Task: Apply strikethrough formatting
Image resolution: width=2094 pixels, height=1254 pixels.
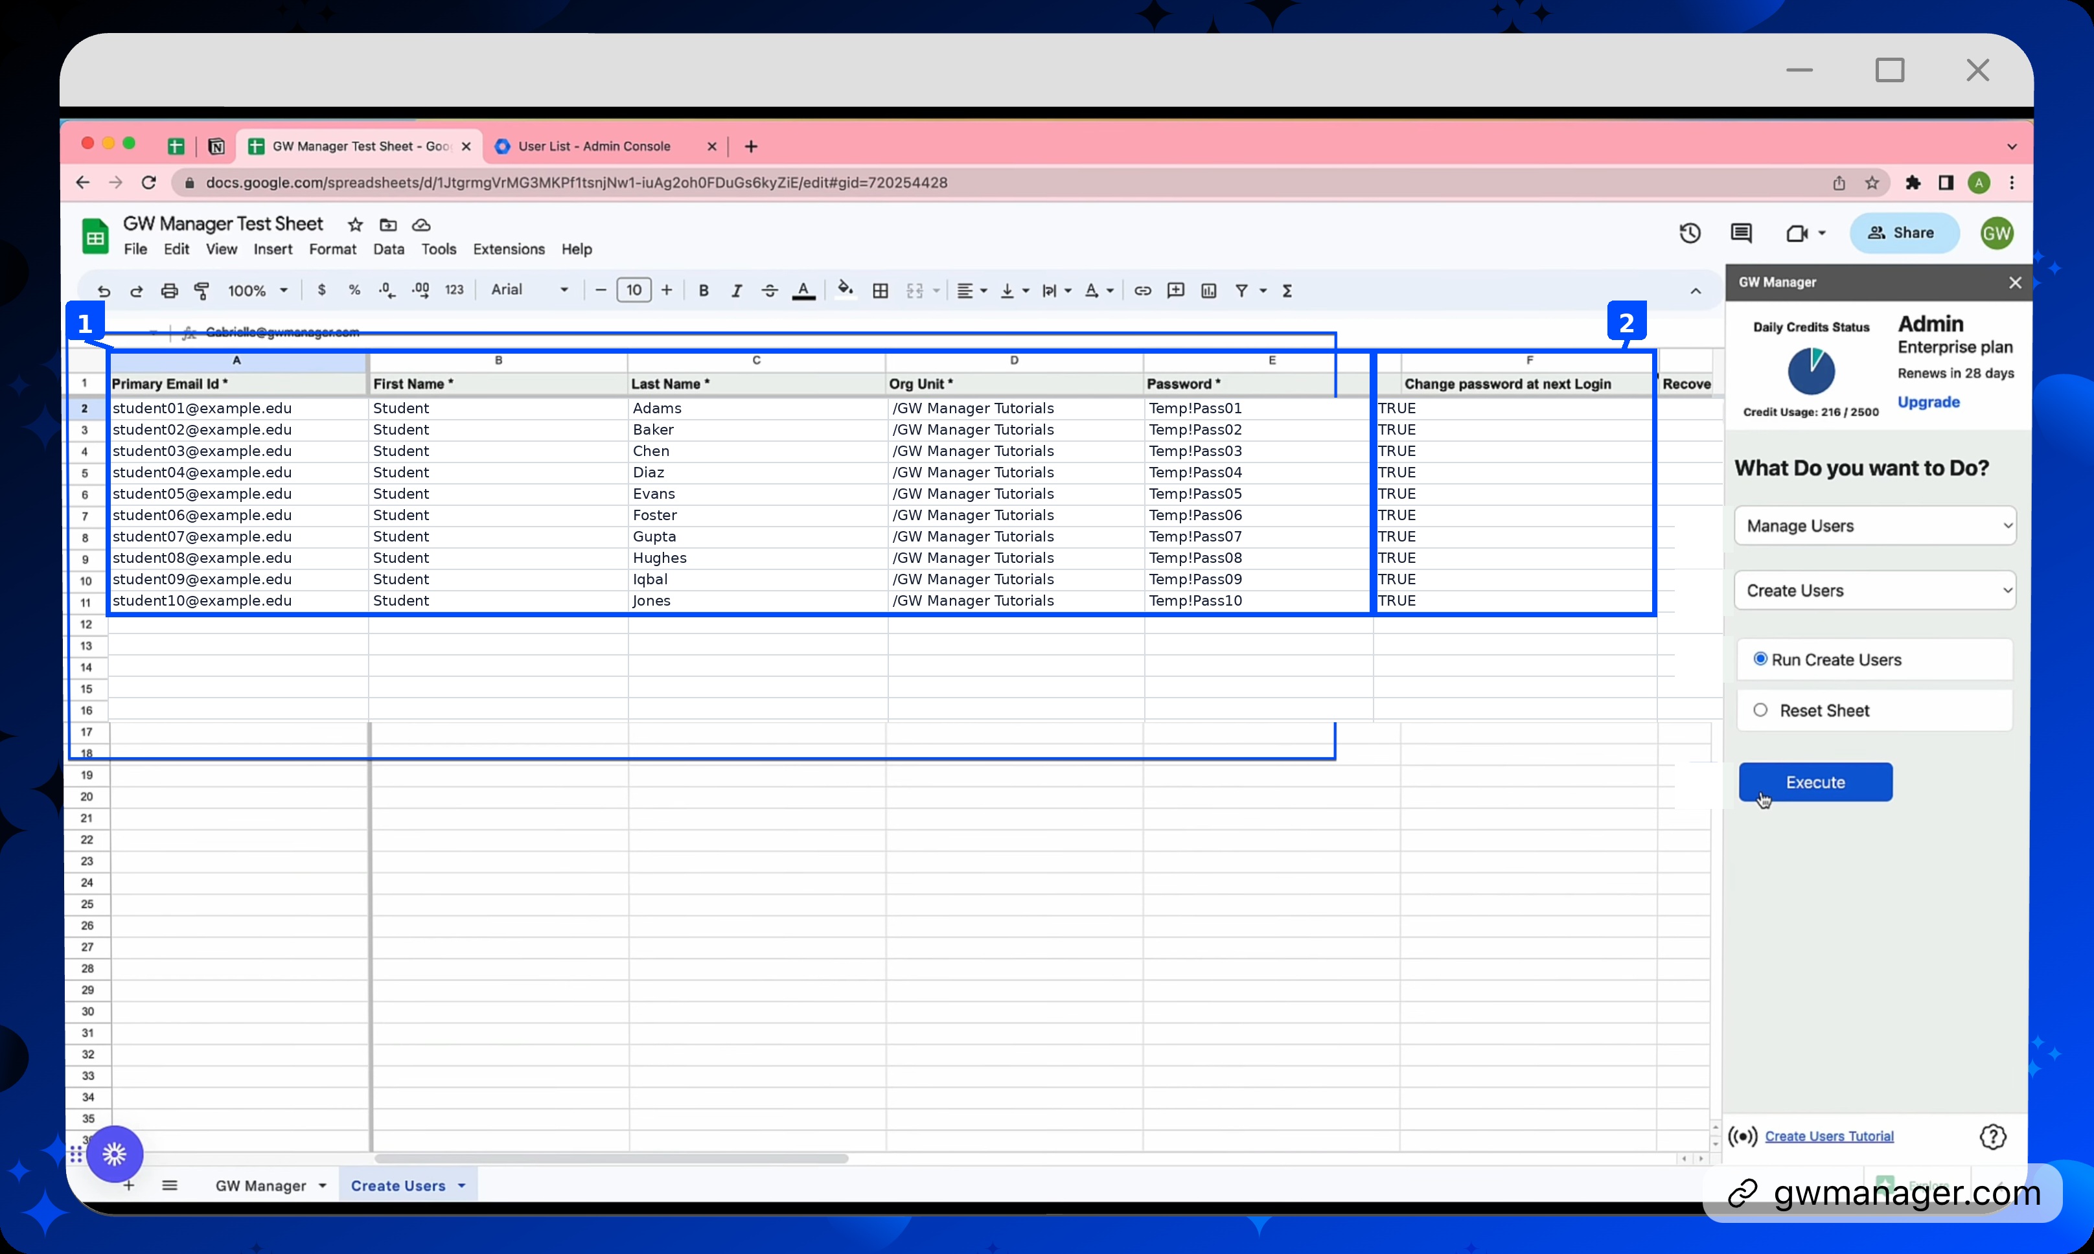Action: [769, 291]
